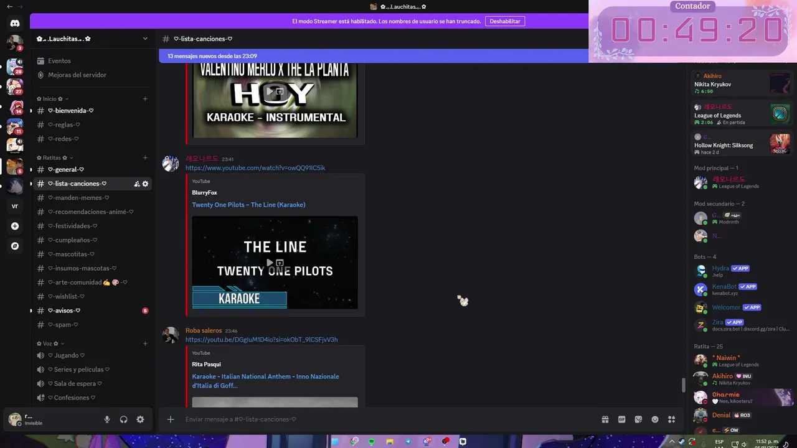The height and width of the screenshot is (448, 797).
Task: Go to the wishlist channel
Action: pyautogui.click(x=92, y=296)
